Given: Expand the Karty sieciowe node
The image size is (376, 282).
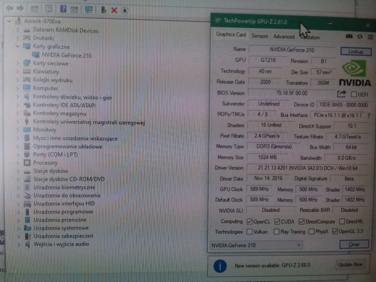Looking at the screenshot, I should (18, 63).
